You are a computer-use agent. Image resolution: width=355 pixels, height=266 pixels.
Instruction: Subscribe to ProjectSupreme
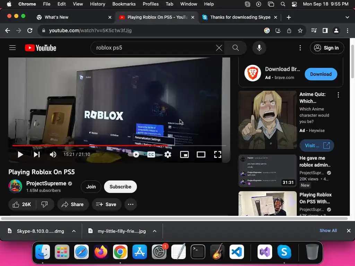pyautogui.click(x=120, y=187)
